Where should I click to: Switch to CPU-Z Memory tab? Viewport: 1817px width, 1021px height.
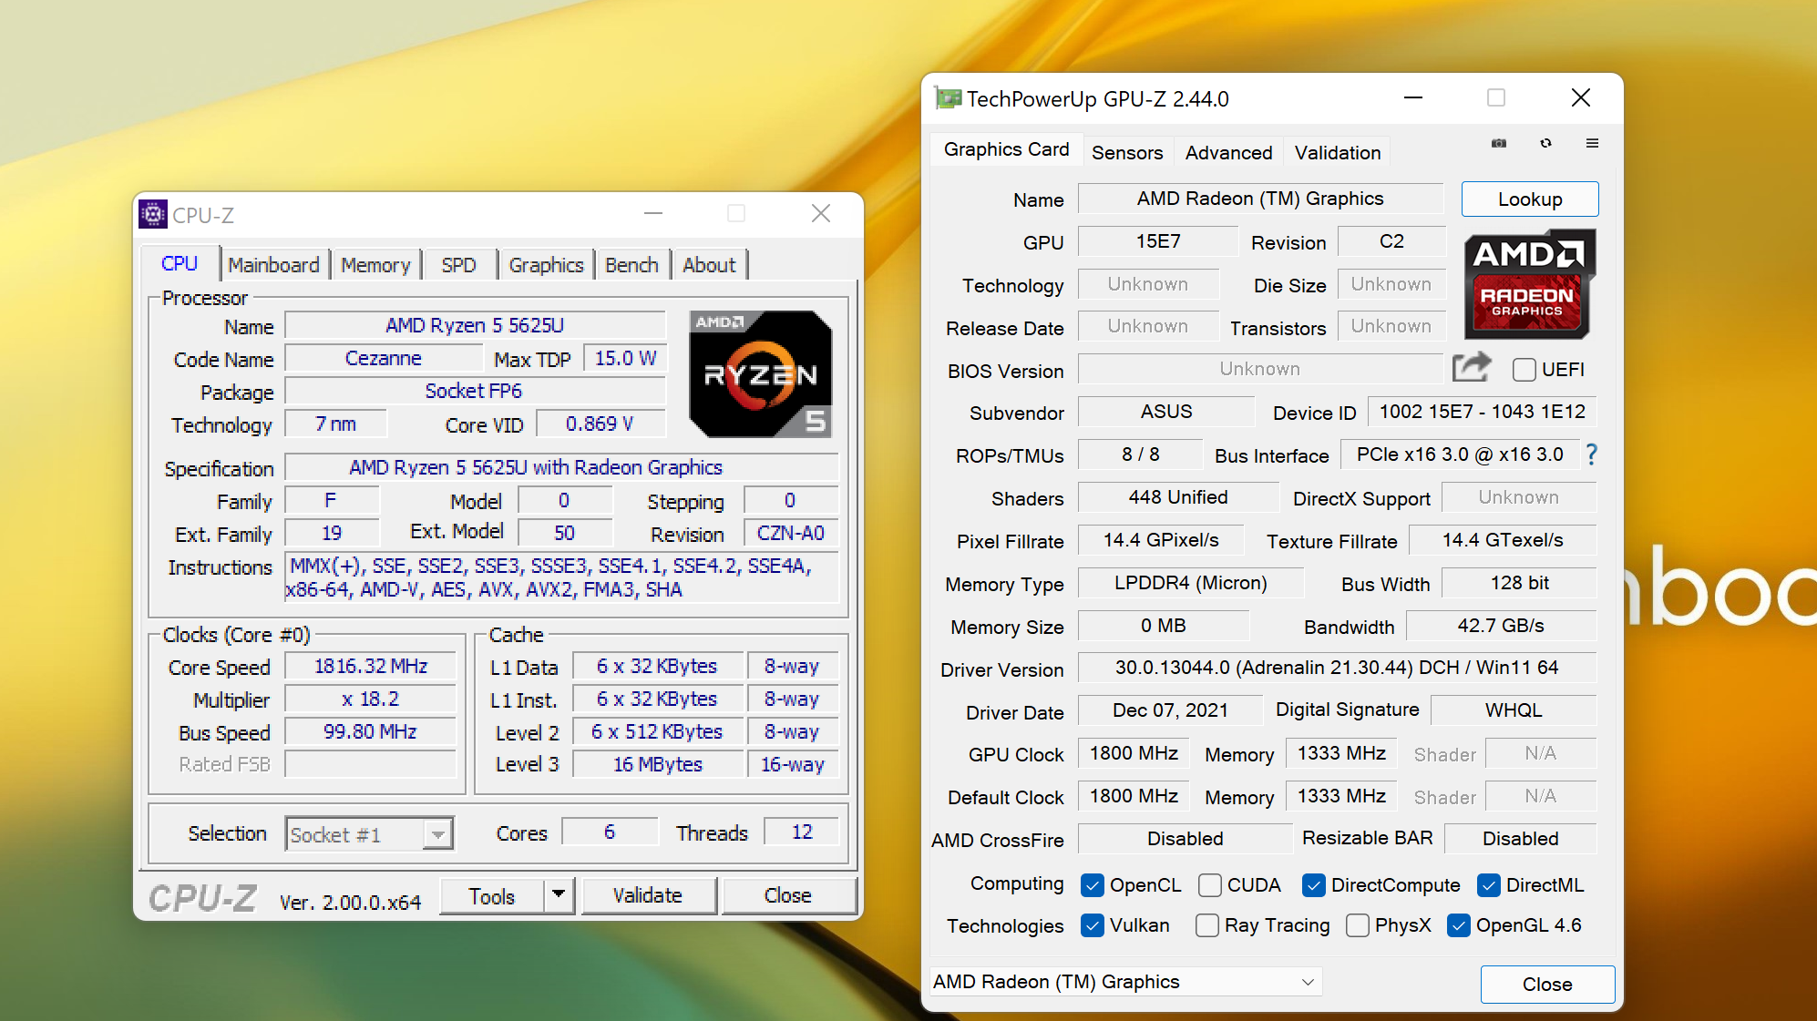[375, 265]
